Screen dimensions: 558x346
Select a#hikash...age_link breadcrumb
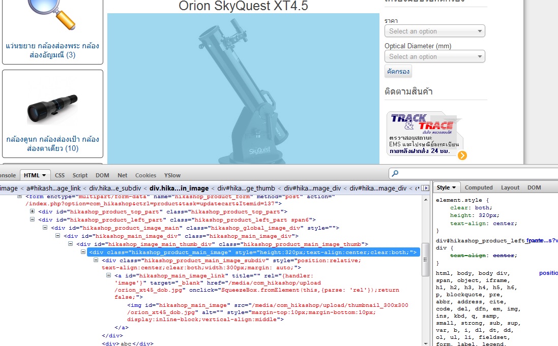click(53, 188)
